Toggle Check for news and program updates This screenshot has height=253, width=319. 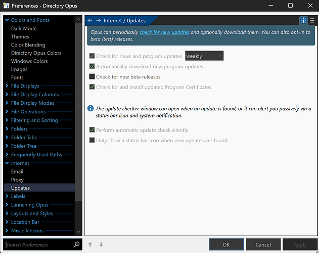pos(92,56)
